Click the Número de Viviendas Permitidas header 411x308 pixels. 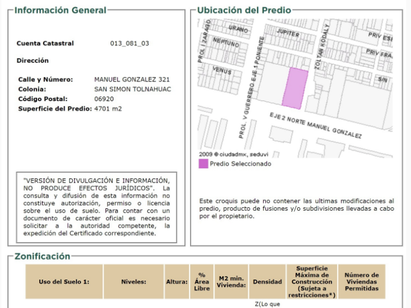[362, 282]
